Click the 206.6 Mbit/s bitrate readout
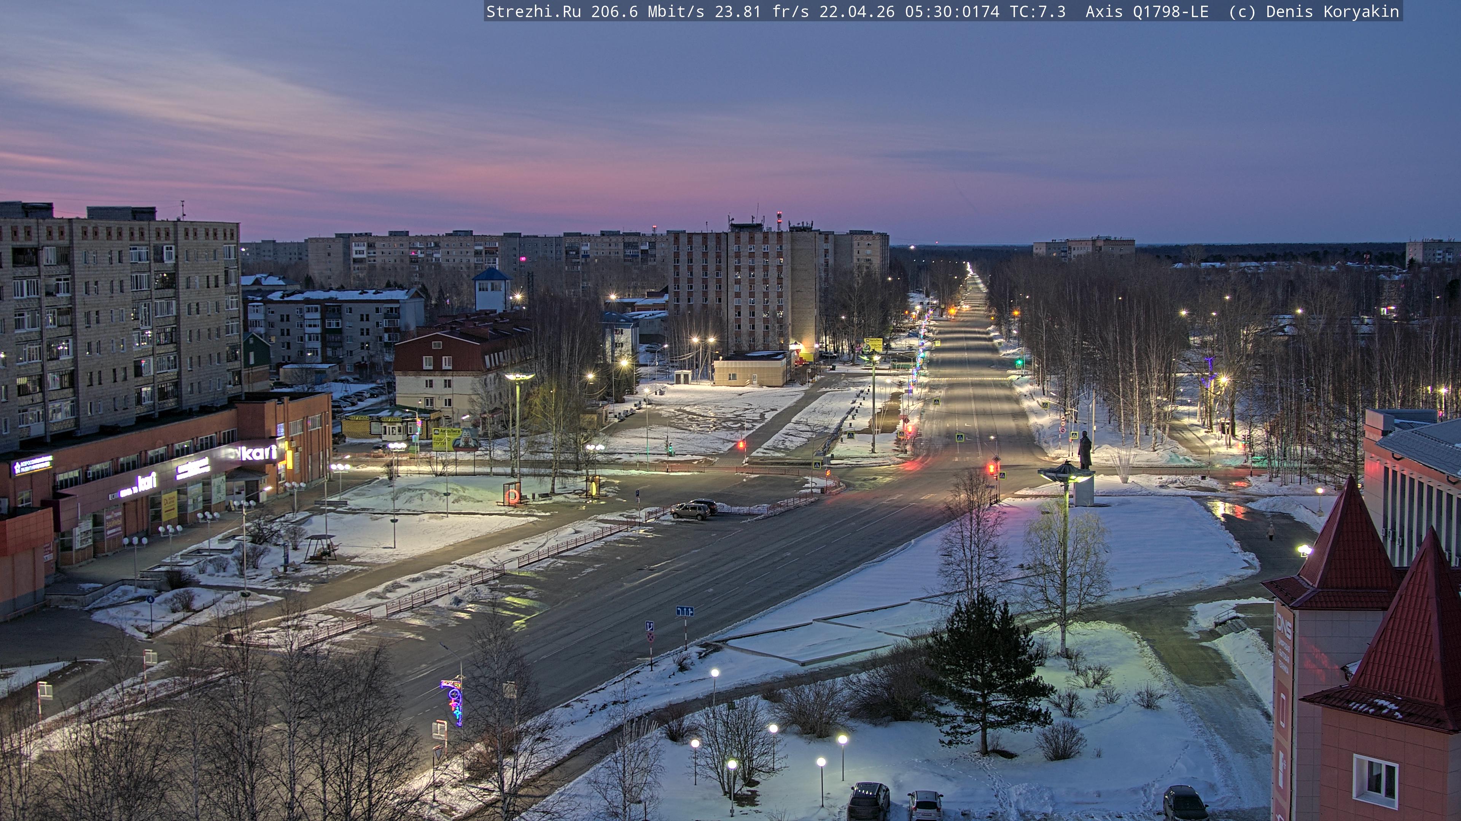Viewport: 1461px width, 821px height. coord(647,11)
